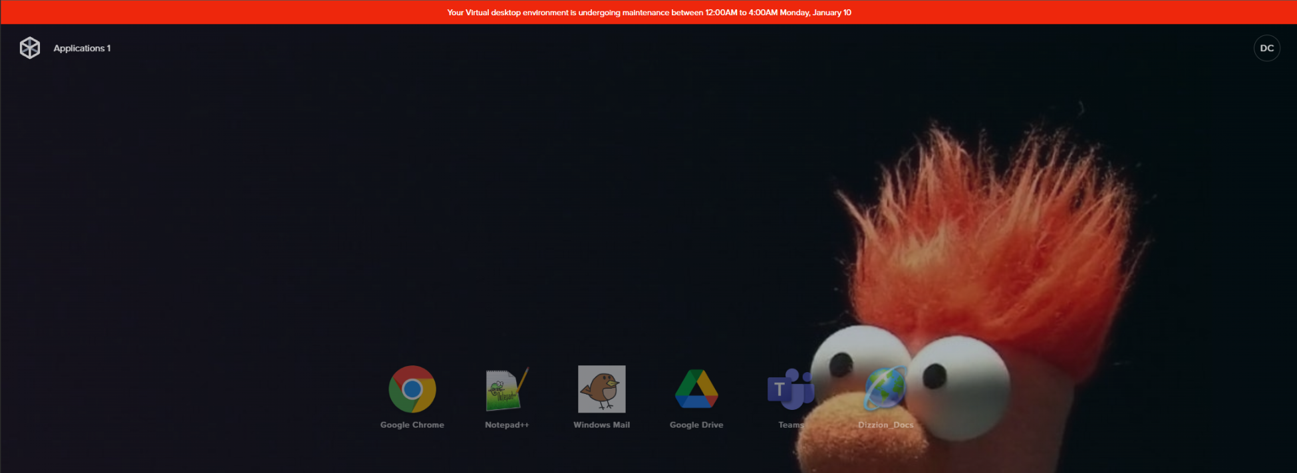Click the "Notepad++" text label

[507, 425]
